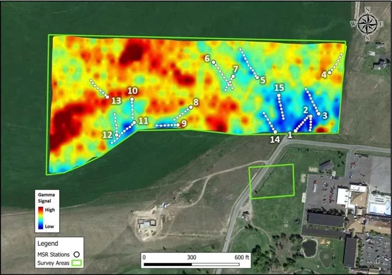Click MSR station marker labeled 11

(x=134, y=123)
